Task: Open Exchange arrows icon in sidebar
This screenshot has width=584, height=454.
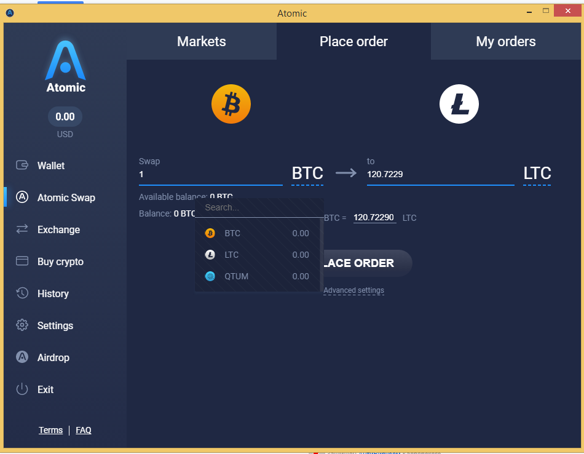Action: tap(22, 229)
